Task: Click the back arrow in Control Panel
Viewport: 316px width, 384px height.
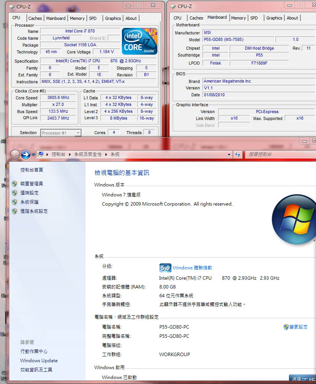Action: [x=15, y=154]
